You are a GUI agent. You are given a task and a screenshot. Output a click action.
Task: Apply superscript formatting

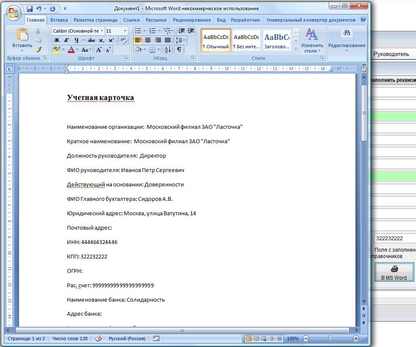111,40
